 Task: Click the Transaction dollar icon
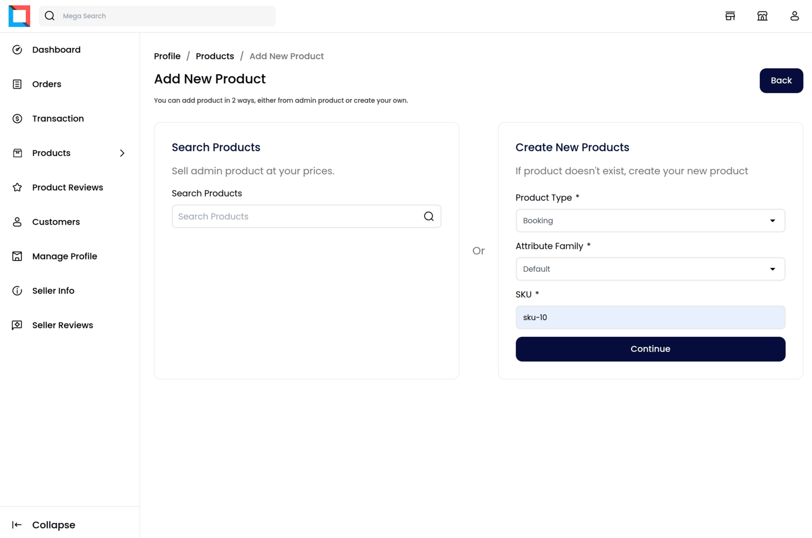tap(17, 118)
